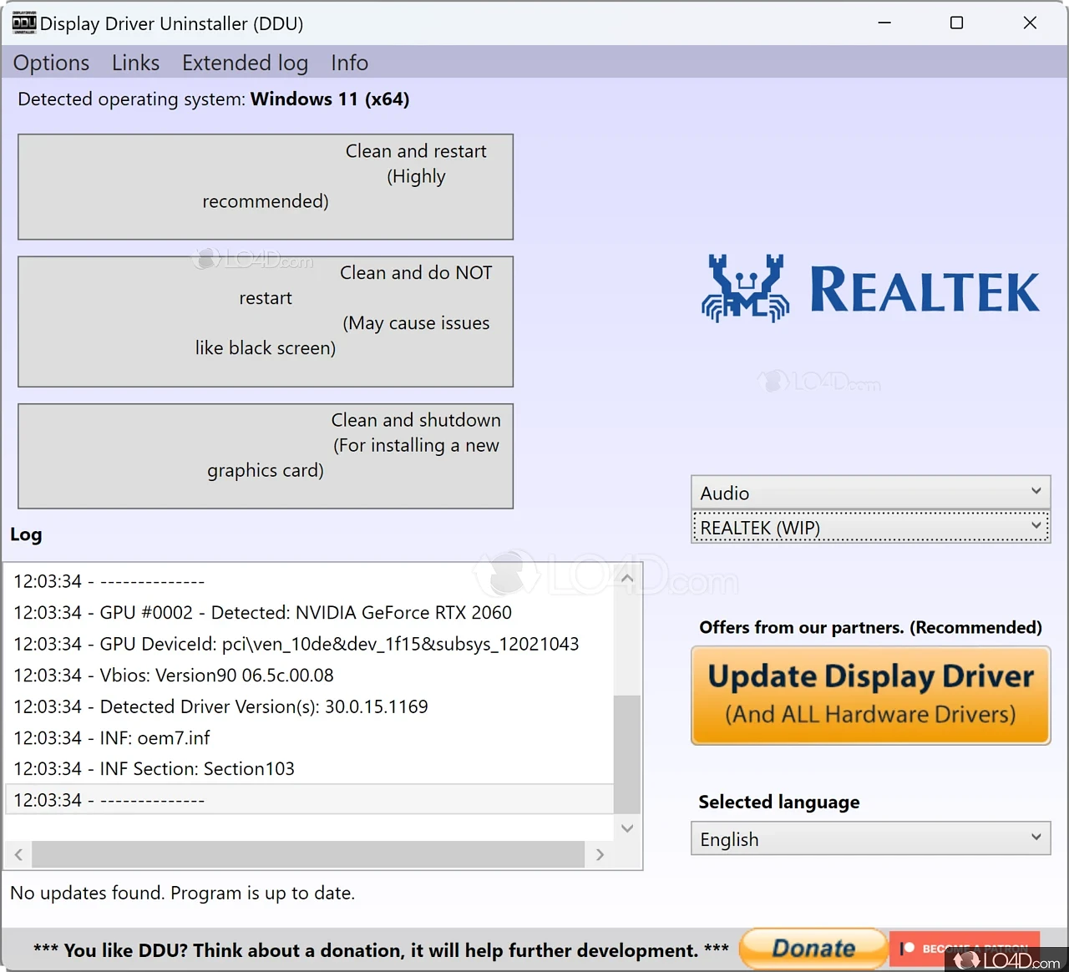
Task: Select the first dashed separator log row
Action: [309, 581]
